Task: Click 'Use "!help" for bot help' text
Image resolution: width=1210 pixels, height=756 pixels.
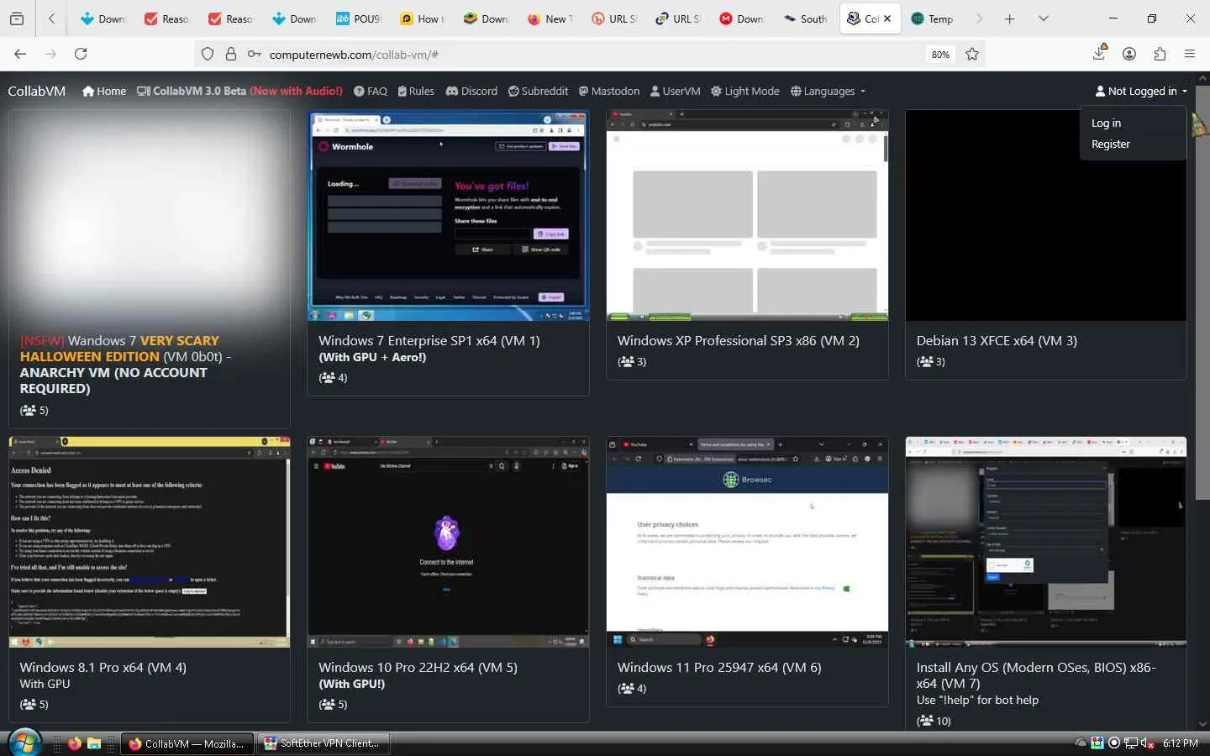Action: tap(977, 700)
